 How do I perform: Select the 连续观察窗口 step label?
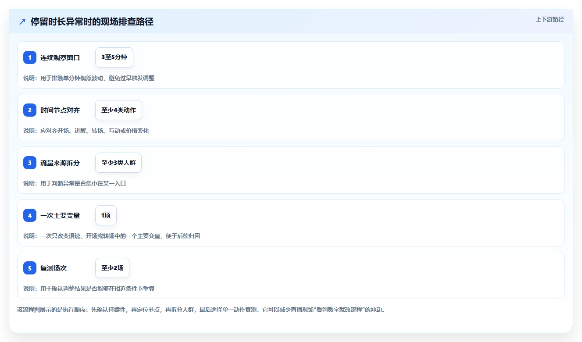[x=60, y=57]
